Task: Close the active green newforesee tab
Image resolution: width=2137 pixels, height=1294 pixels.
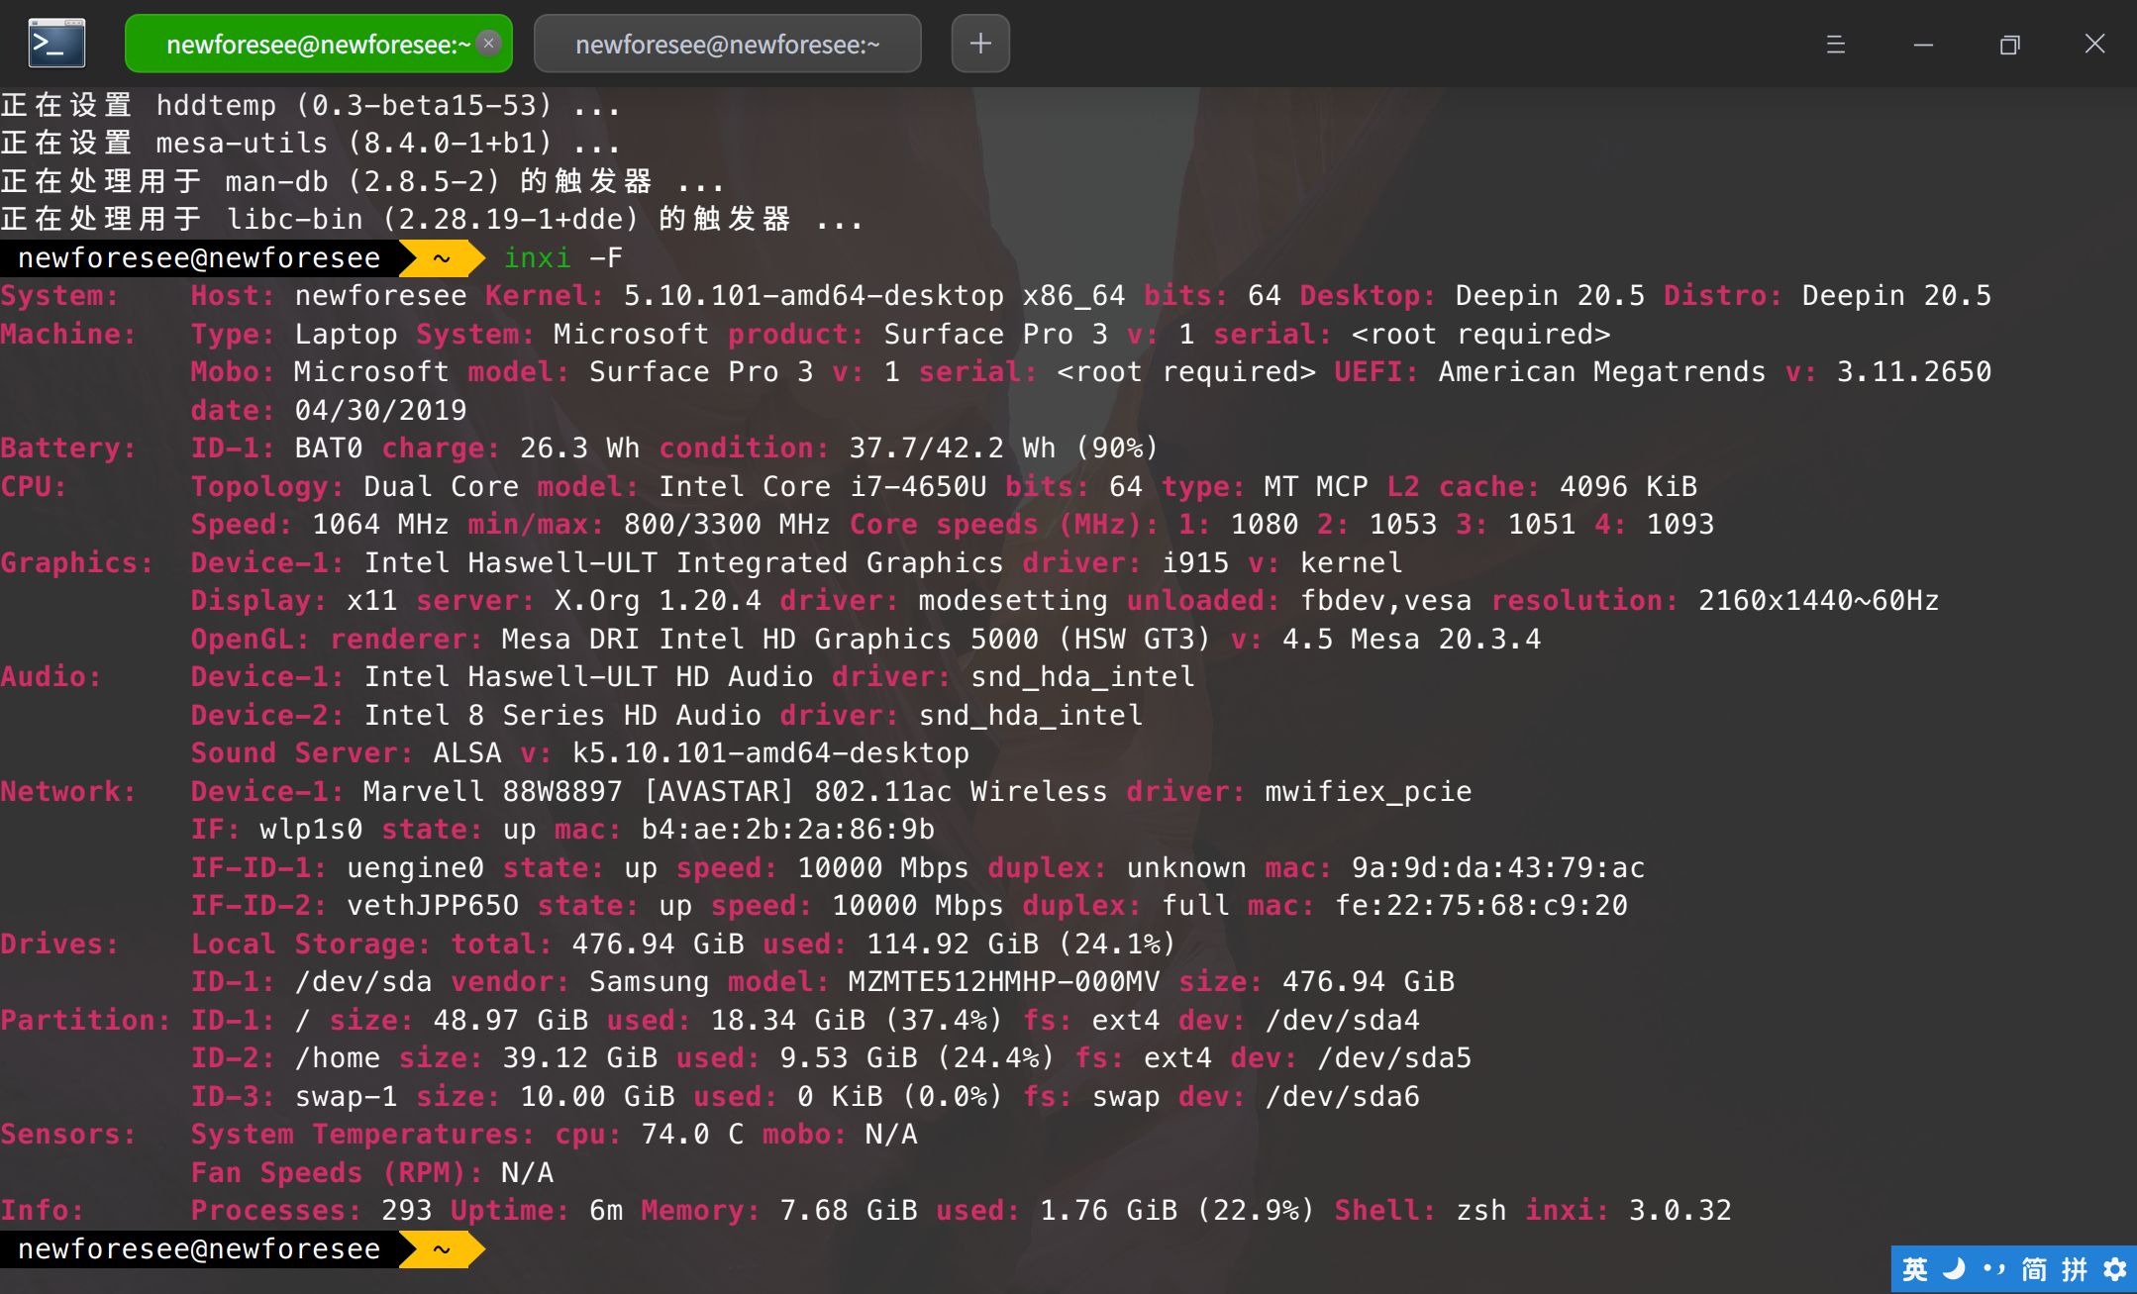Action: click(488, 44)
